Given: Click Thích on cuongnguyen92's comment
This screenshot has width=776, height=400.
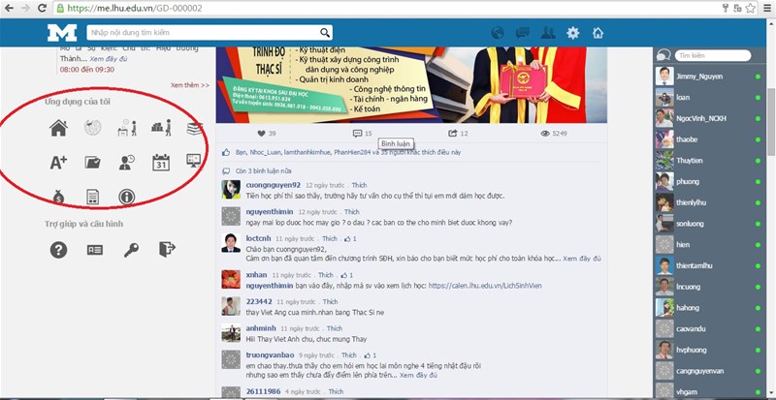Looking at the screenshot, I should tap(359, 184).
